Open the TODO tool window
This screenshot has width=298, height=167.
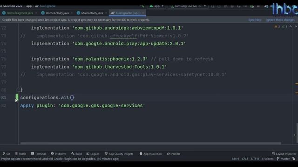click(x=20, y=154)
